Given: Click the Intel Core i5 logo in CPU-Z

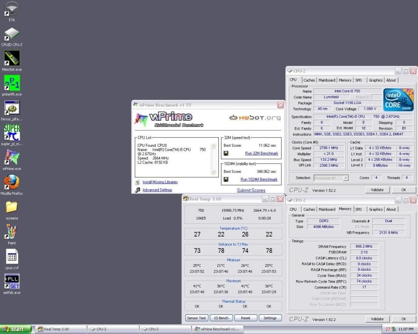Looking at the screenshot, I should coord(398,100).
